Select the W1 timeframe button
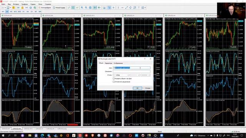 pos(36,11)
